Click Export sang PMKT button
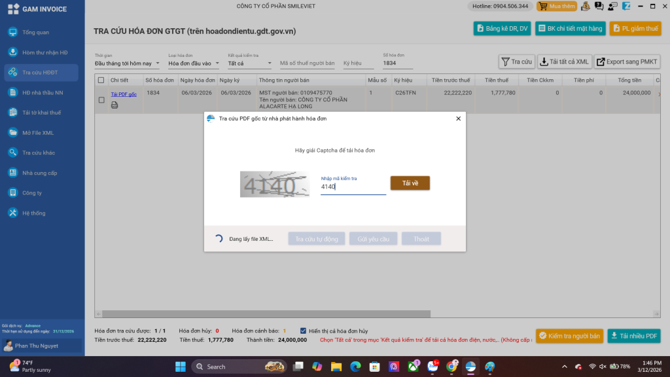The image size is (670, 377). point(627,62)
